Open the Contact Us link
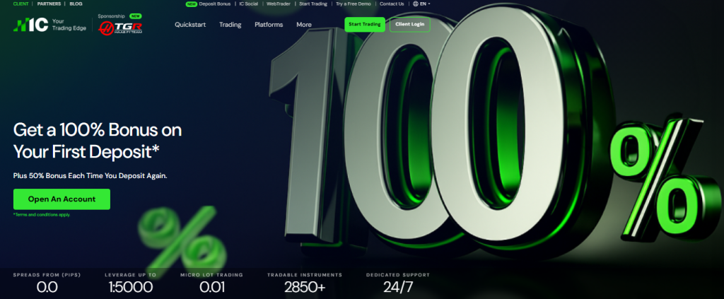 click(x=392, y=4)
